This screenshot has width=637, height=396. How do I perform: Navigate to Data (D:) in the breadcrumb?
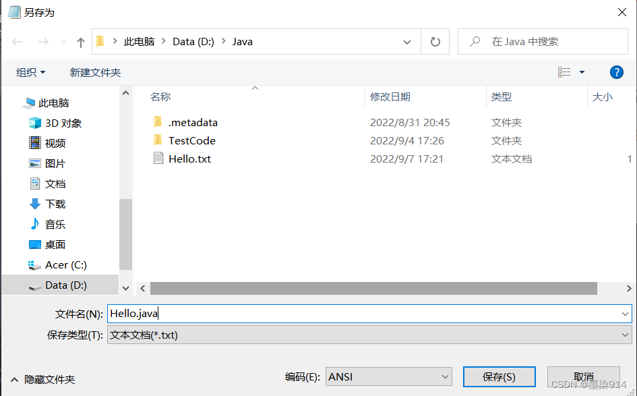pos(193,41)
